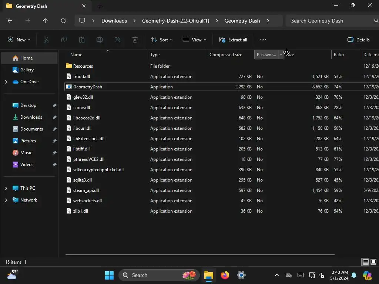Click the touch keyboard tray icon

pos(301,275)
